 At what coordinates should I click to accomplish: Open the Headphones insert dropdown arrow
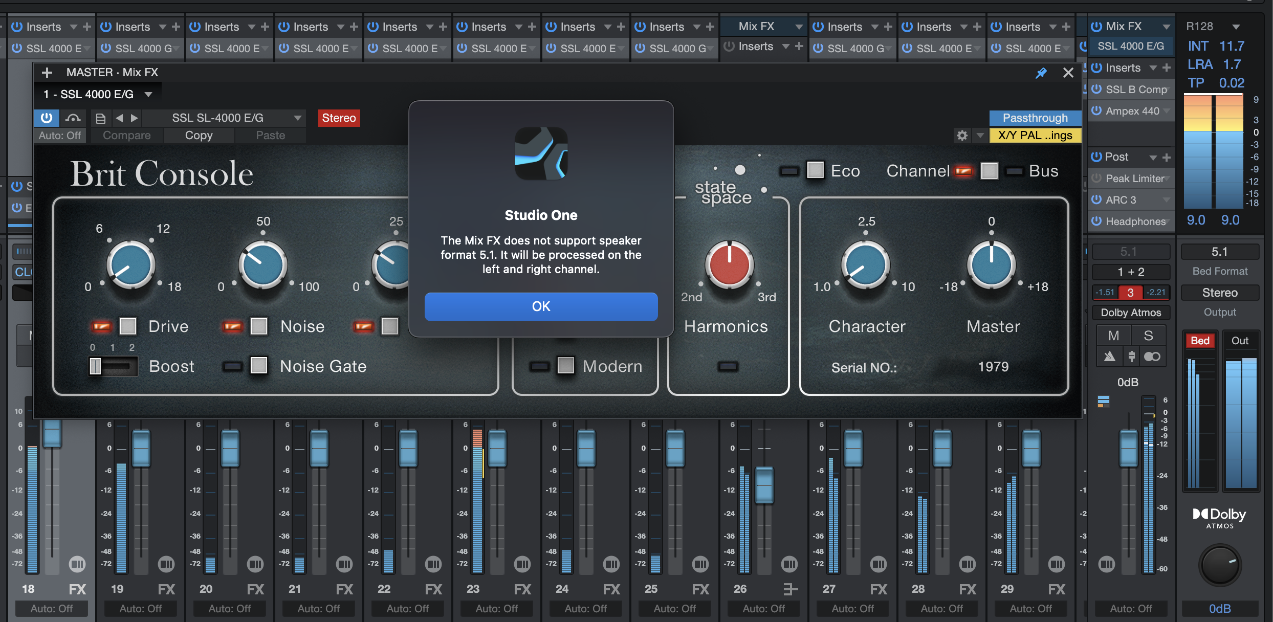pyautogui.click(x=1168, y=221)
